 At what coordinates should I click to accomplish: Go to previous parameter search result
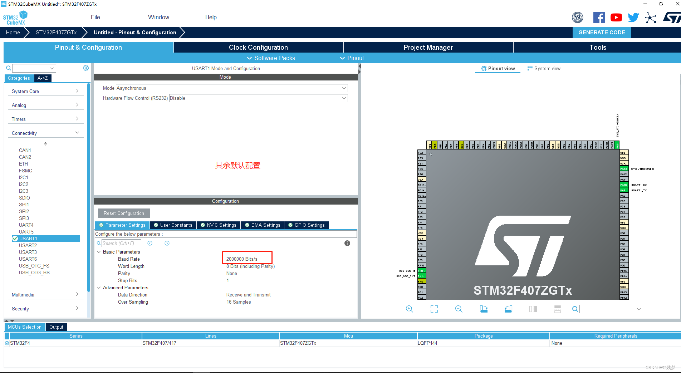click(150, 243)
